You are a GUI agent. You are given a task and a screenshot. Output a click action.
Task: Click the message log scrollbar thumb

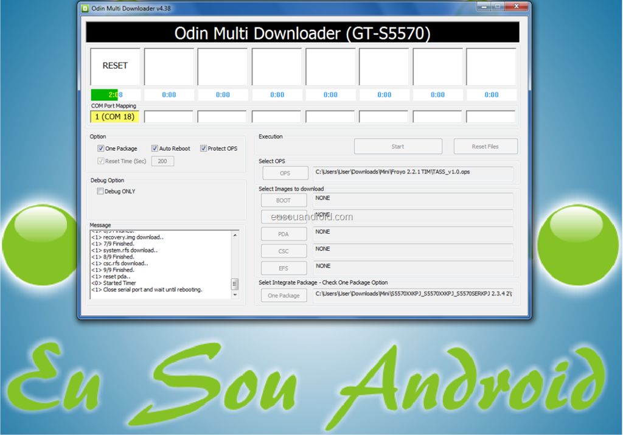(235, 284)
